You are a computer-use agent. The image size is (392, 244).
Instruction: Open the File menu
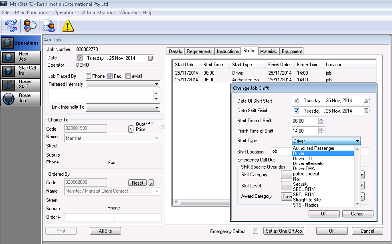[6, 13]
